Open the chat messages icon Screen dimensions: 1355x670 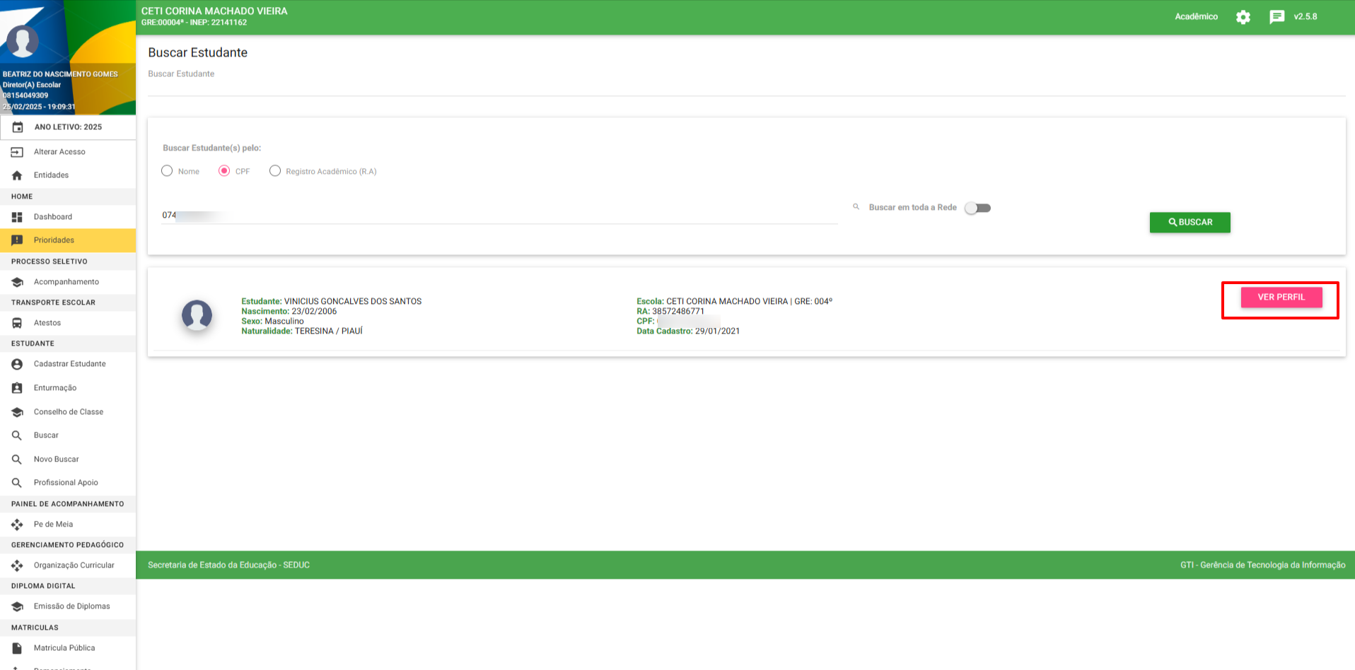(1277, 17)
